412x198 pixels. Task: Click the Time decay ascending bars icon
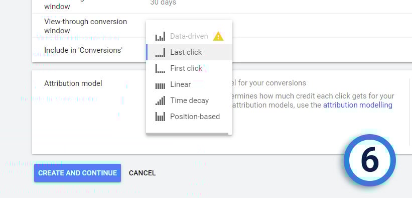(160, 101)
